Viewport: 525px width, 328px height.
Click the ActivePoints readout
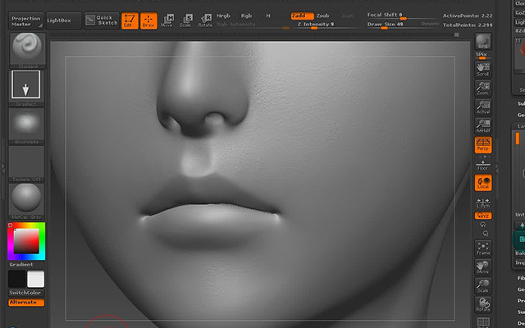[468, 16]
